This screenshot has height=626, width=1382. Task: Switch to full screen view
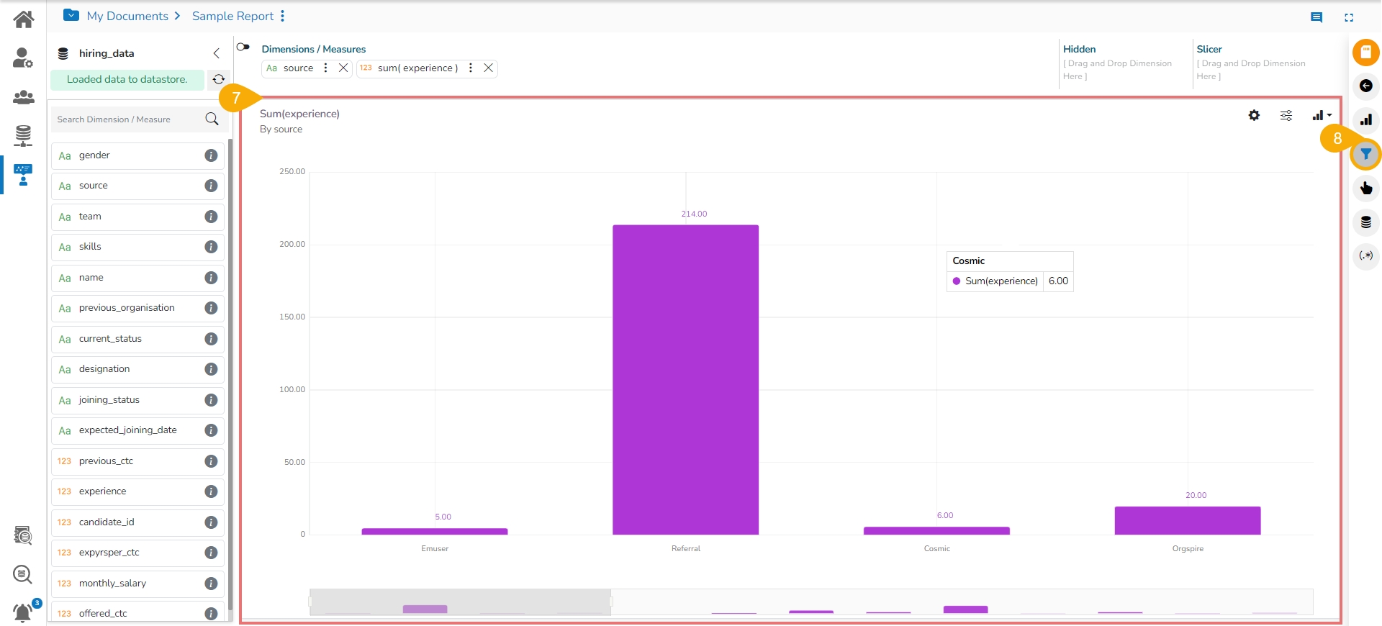pyautogui.click(x=1349, y=17)
